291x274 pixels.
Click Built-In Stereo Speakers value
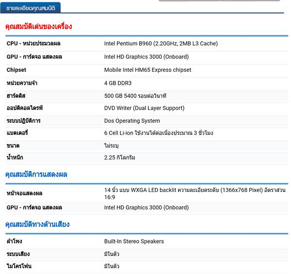pos(134,242)
